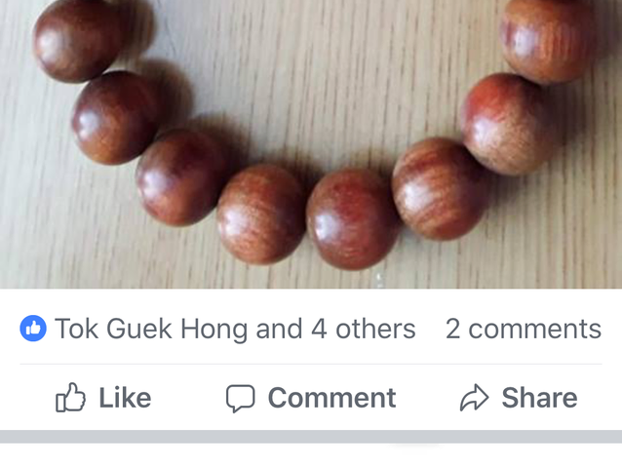Open the 2 comments link
The height and width of the screenshot is (468, 622).
click(524, 329)
